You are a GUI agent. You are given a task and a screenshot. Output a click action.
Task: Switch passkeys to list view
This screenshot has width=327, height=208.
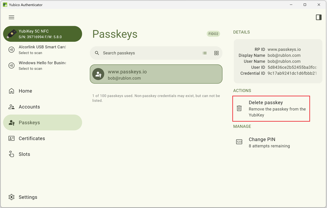point(205,53)
